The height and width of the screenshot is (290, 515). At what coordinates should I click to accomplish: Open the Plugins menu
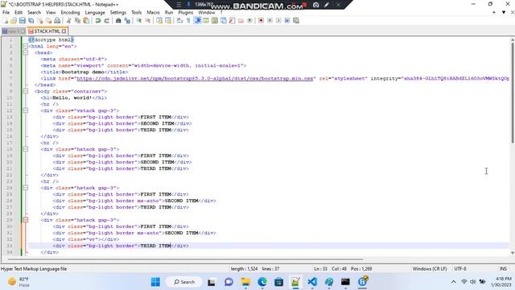186,13
